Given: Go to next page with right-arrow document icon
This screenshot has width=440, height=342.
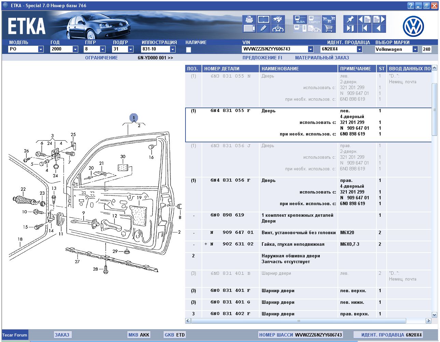Looking at the screenshot, I should [379, 19].
